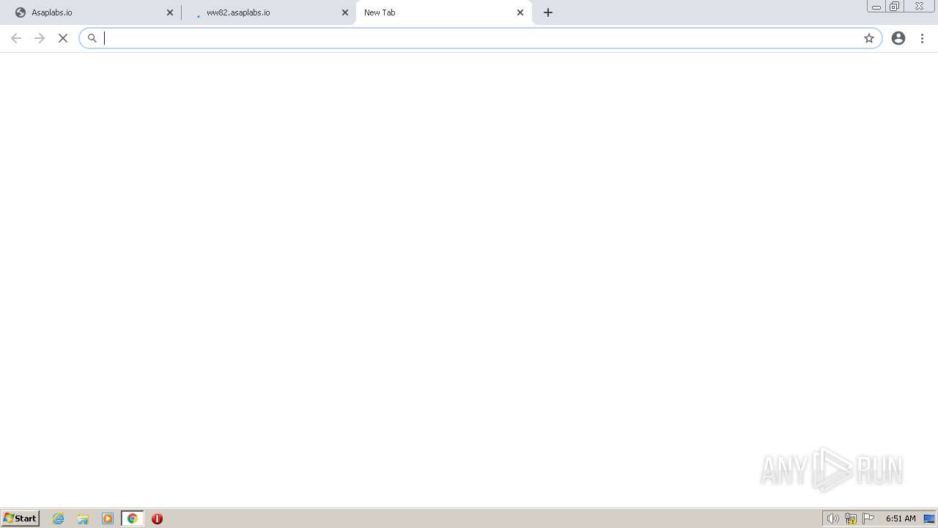Viewport: 938px width, 528px height.
Task: Open the volume speaker tray icon
Action: [x=832, y=518]
